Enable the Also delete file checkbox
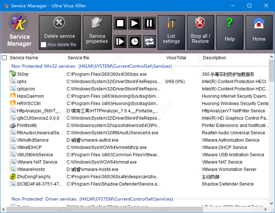Screen dimensions: 275x213 click(44, 45)
